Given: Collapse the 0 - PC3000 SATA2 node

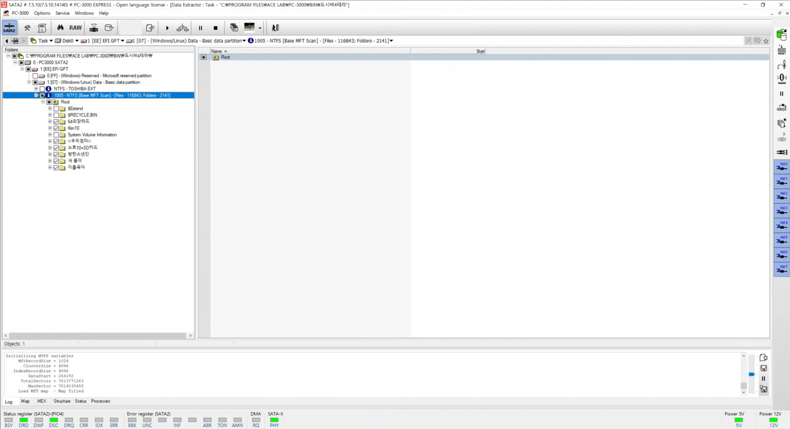Looking at the screenshot, I should [15, 63].
